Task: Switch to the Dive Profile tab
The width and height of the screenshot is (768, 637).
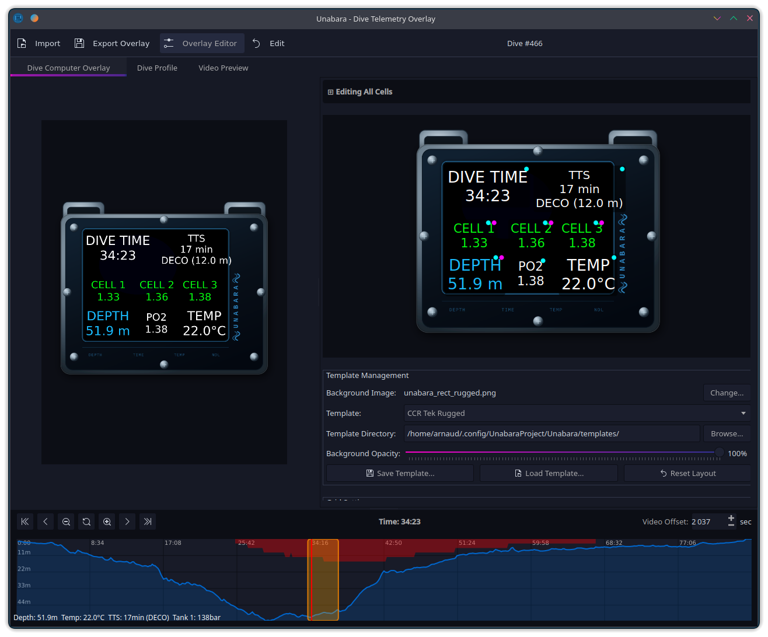Action: (157, 68)
